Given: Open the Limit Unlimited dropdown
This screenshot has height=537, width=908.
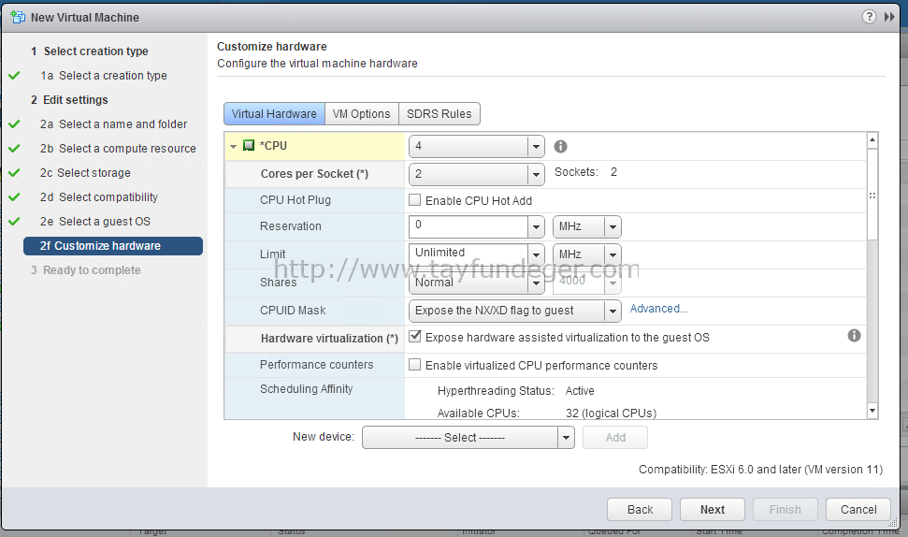Looking at the screenshot, I should click(x=536, y=254).
